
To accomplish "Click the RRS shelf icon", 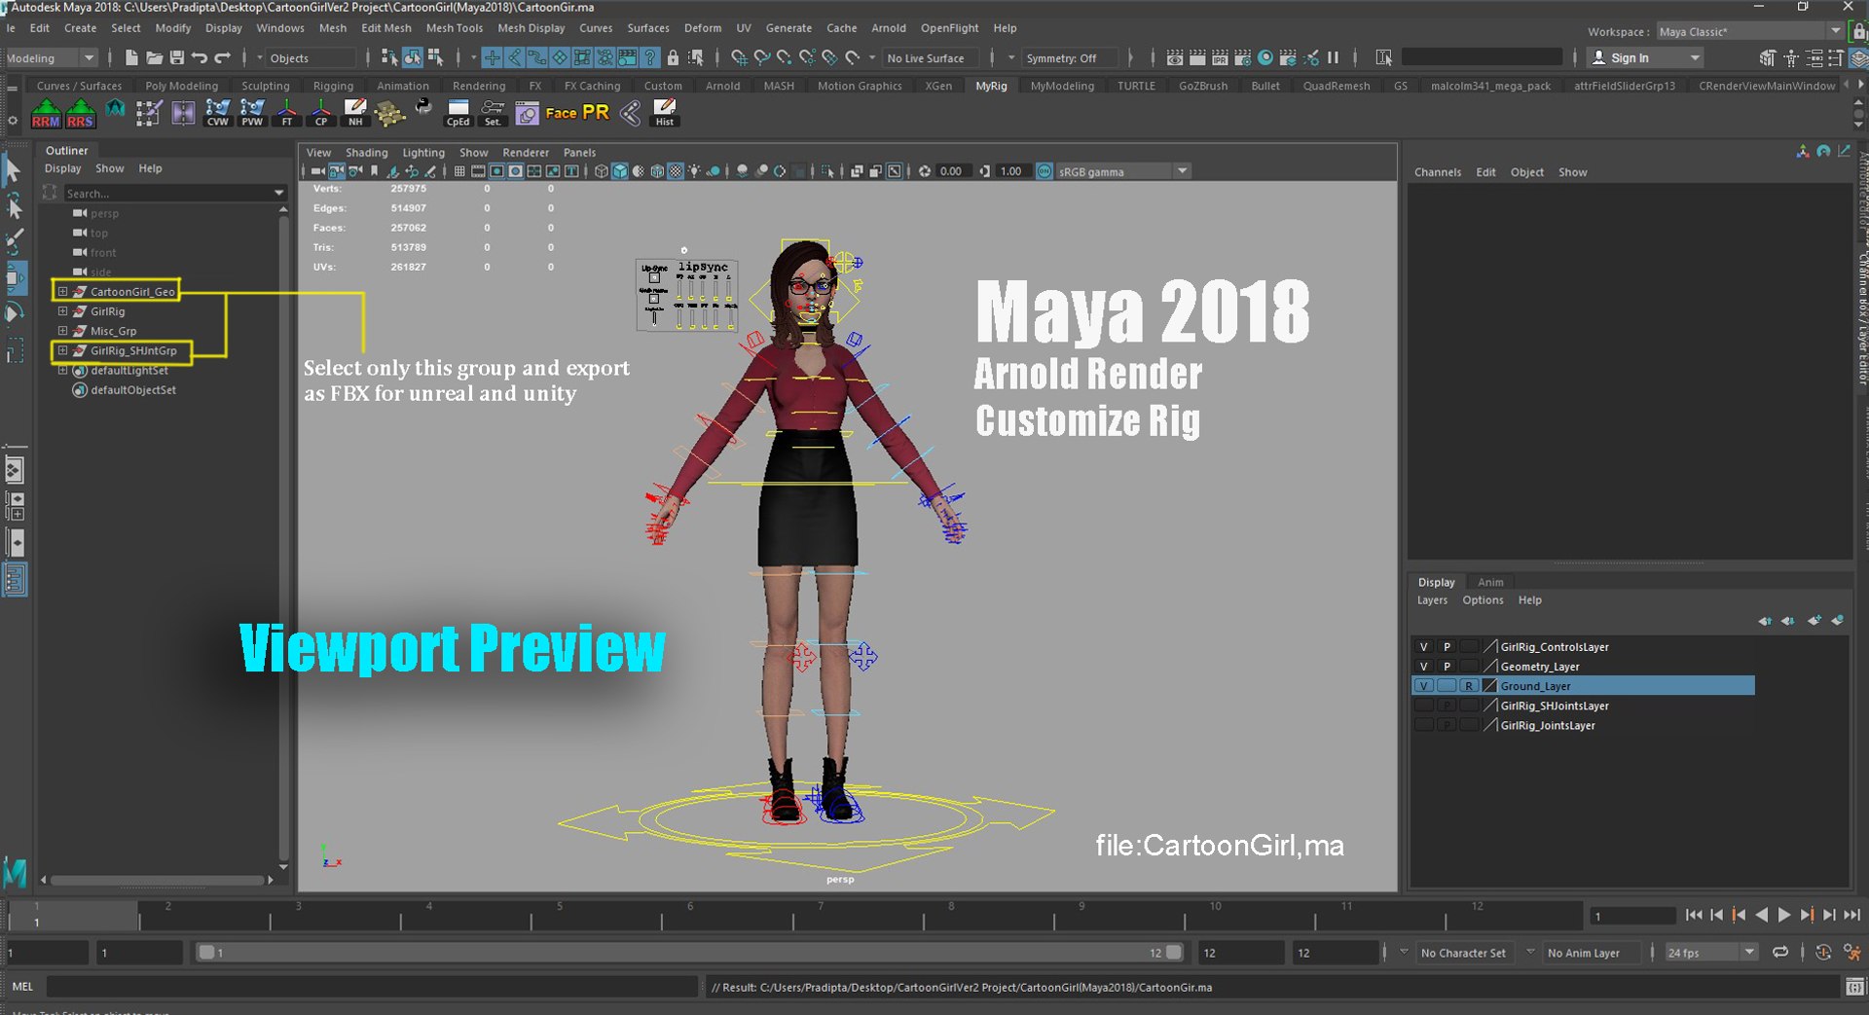I will coord(81,113).
